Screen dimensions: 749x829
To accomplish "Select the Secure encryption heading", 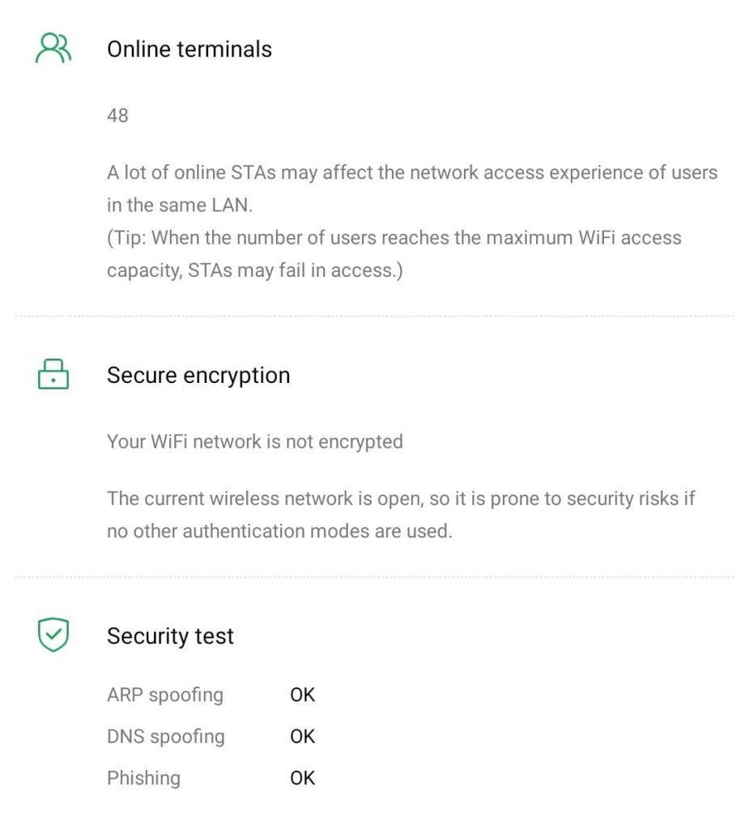I will 198,375.
